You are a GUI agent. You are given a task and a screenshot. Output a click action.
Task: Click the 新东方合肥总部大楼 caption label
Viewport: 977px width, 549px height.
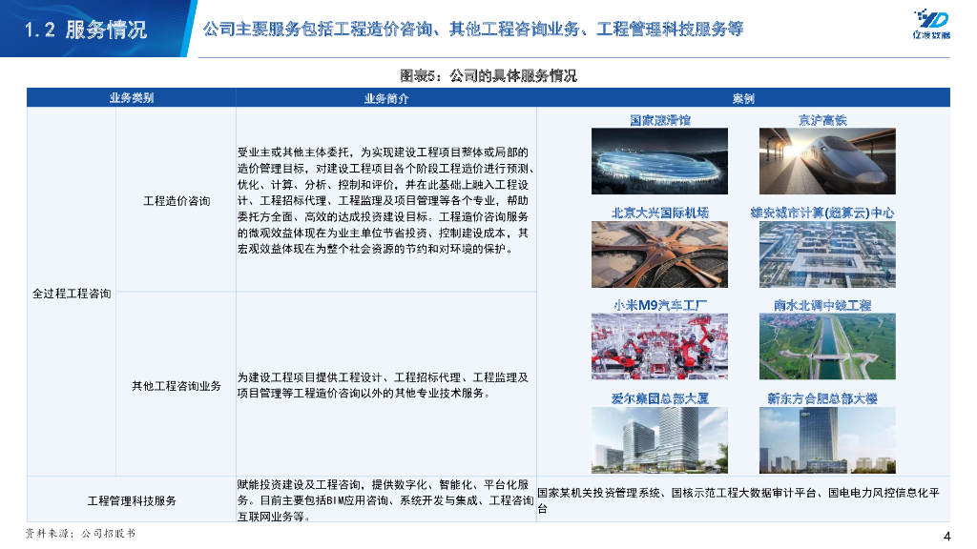(822, 398)
